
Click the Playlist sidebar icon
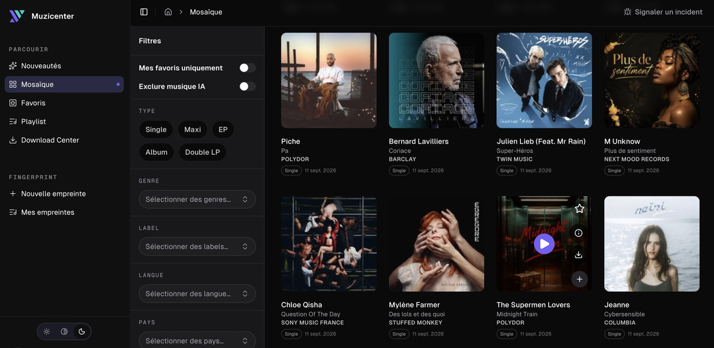[x=13, y=122]
